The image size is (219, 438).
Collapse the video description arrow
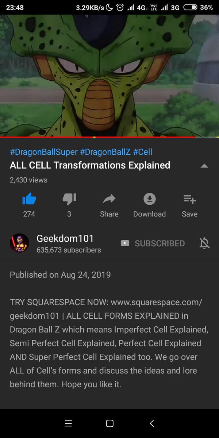coord(204,166)
